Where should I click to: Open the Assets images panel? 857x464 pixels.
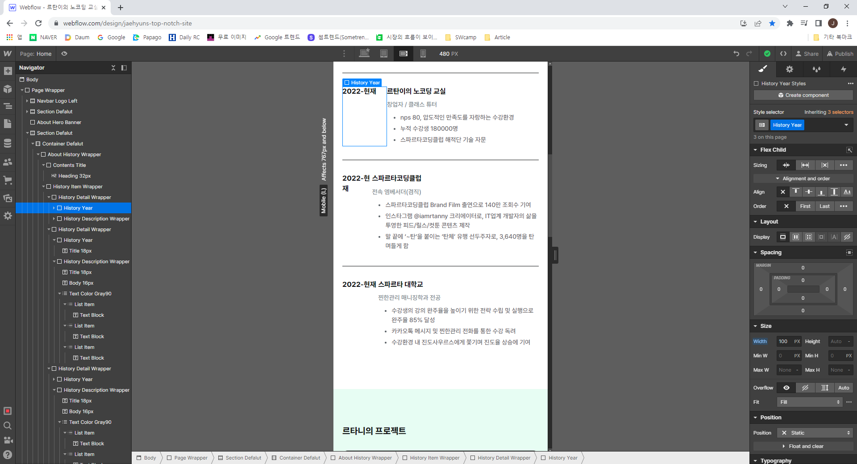coord(8,198)
